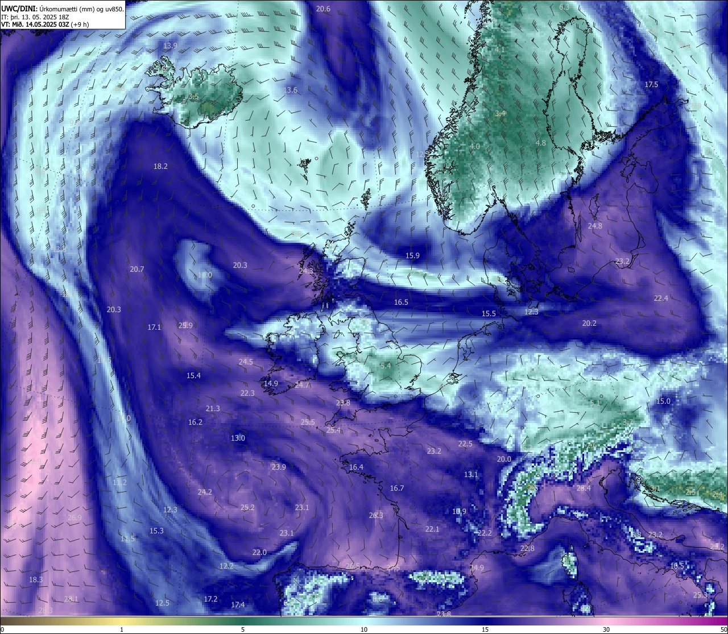This screenshot has height=634, width=728.
Task: Click the colour scale tick label 10
Action: click(x=364, y=629)
